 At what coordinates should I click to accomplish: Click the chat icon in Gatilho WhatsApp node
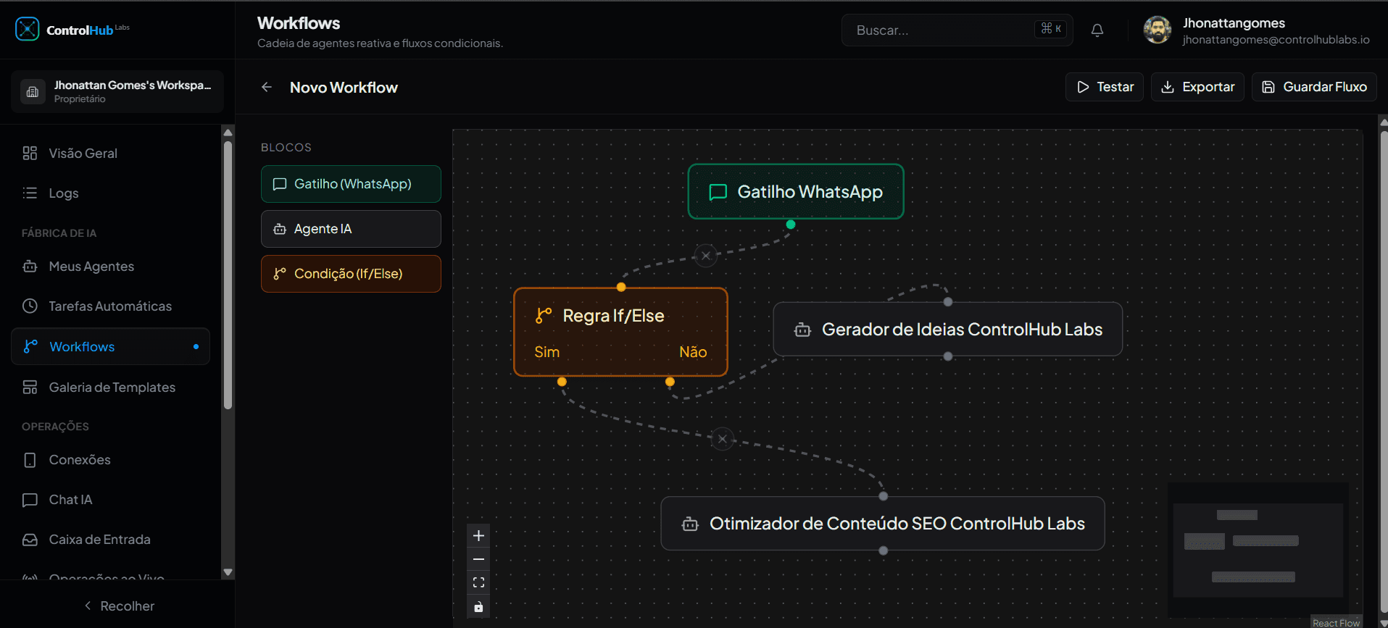(718, 192)
